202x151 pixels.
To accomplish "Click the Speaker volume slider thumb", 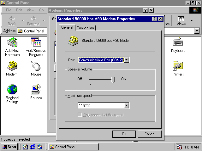I will tap(113, 80).
